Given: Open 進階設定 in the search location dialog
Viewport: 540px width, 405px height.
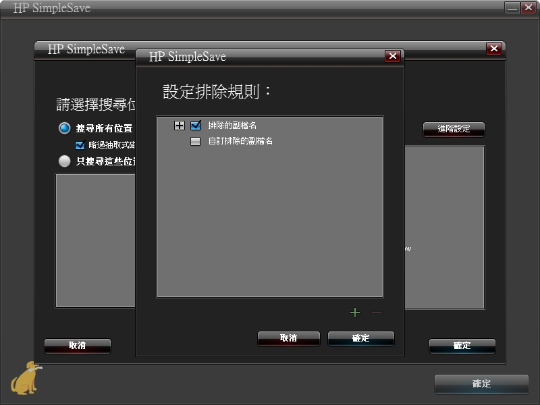Looking at the screenshot, I should [x=454, y=129].
